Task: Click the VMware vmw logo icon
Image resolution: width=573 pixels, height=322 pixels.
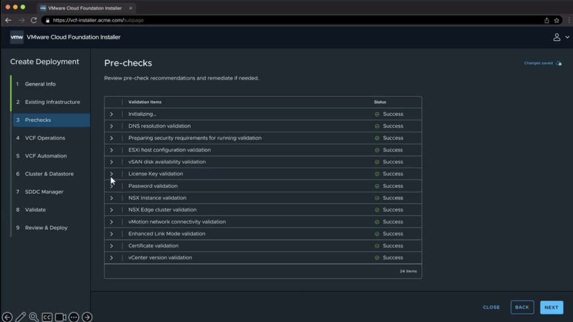Action: [x=17, y=37]
